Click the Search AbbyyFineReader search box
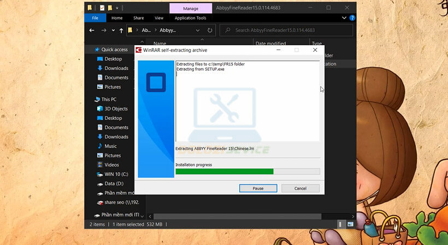The width and height of the screenshot is (448, 245). [x=290, y=30]
